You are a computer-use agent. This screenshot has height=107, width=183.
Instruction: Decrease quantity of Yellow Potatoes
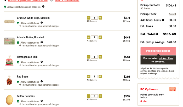tap(89, 96)
